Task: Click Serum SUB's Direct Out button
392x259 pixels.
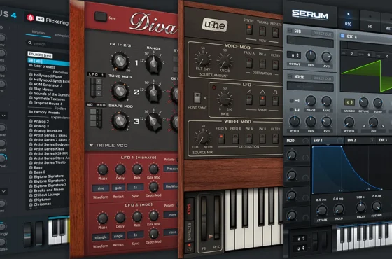Action: (322, 34)
